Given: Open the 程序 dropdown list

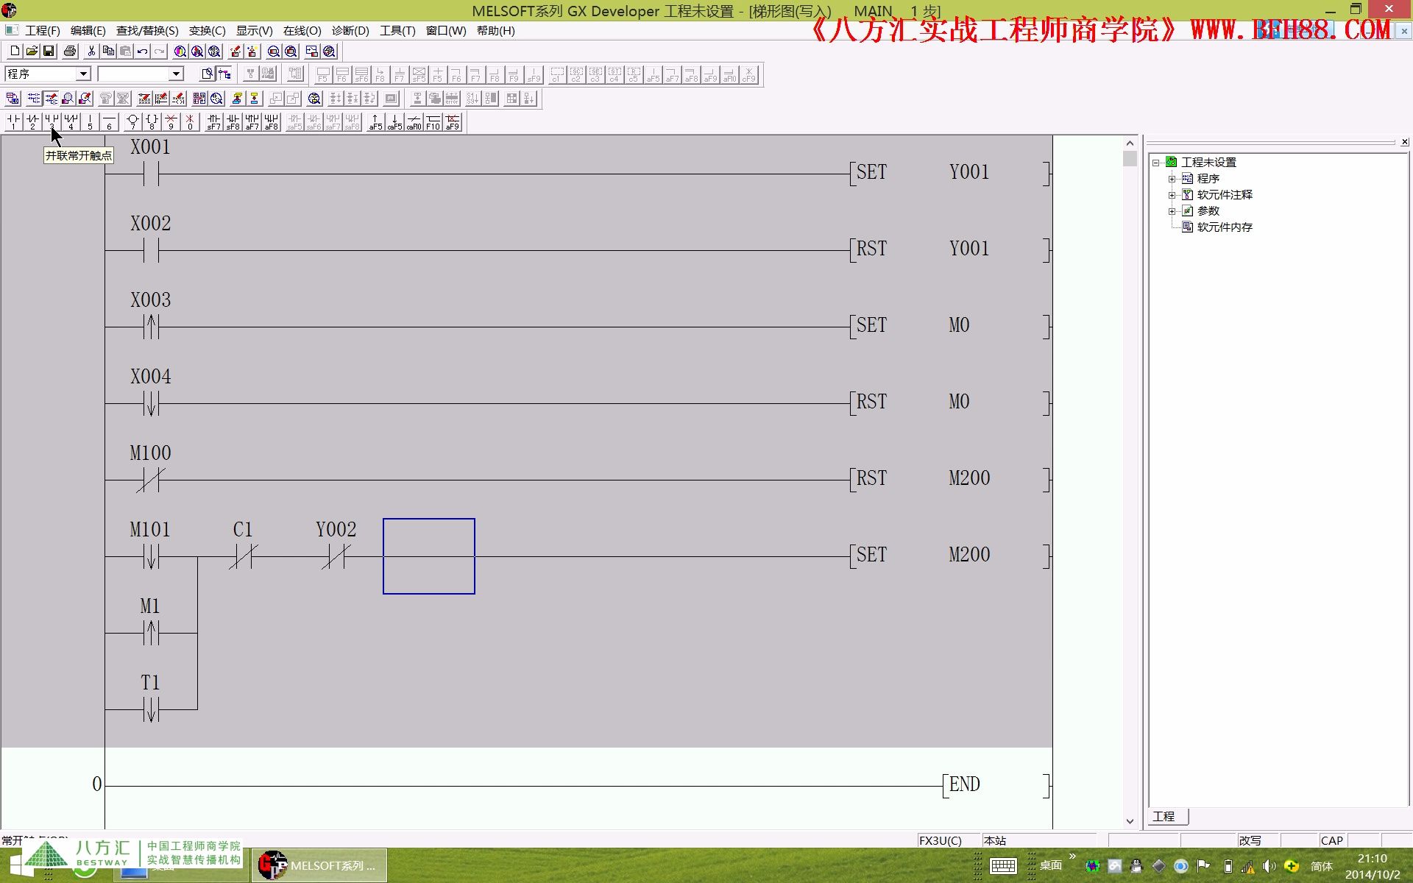Looking at the screenshot, I should pyautogui.click(x=83, y=74).
